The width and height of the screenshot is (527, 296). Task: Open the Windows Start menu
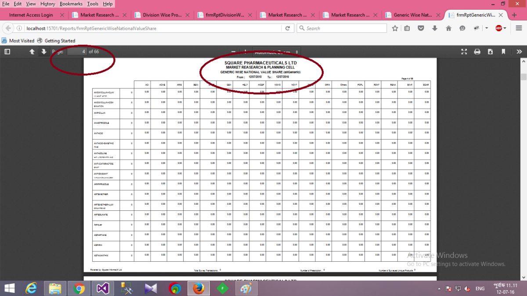tap(9, 289)
